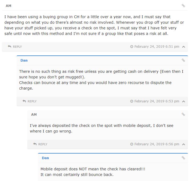Open Dan's profile from first reply
The width and height of the screenshot is (192, 181).
pyautogui.click(x=24, y=60)
